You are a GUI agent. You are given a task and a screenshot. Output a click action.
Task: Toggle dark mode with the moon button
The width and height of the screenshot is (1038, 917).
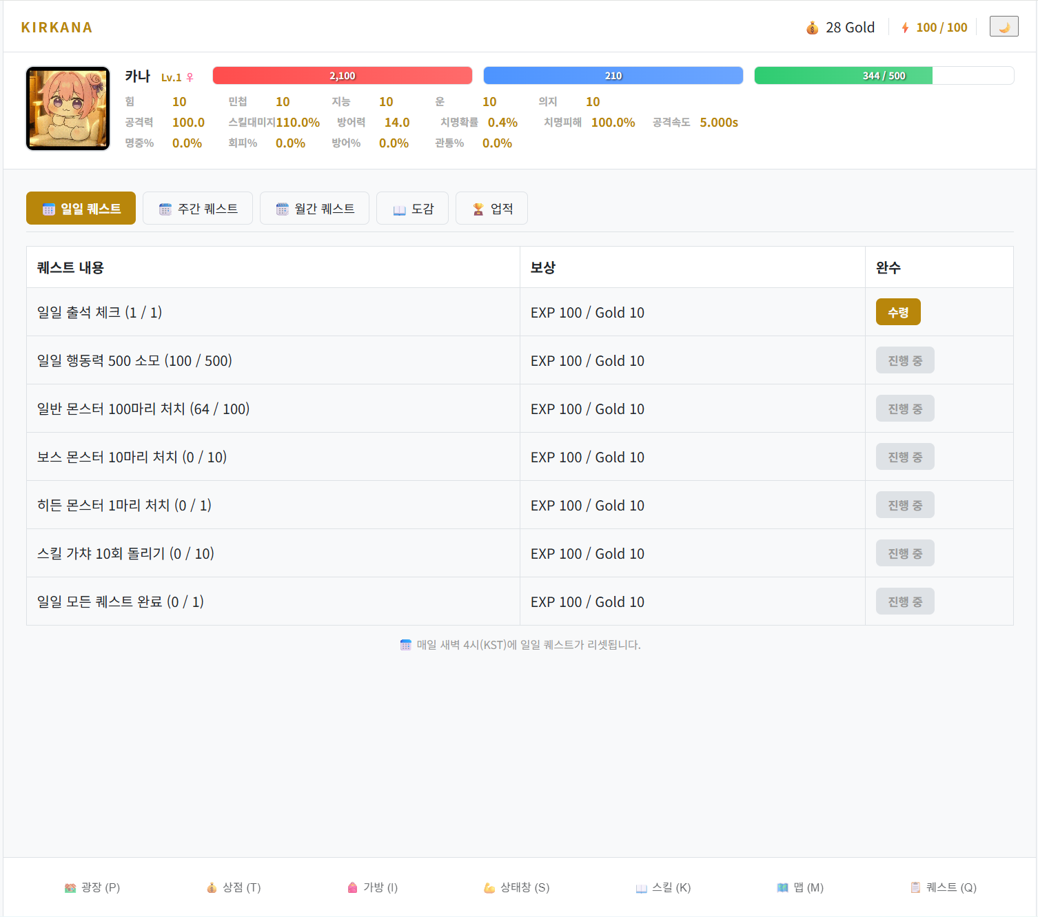coord(1004,27)
